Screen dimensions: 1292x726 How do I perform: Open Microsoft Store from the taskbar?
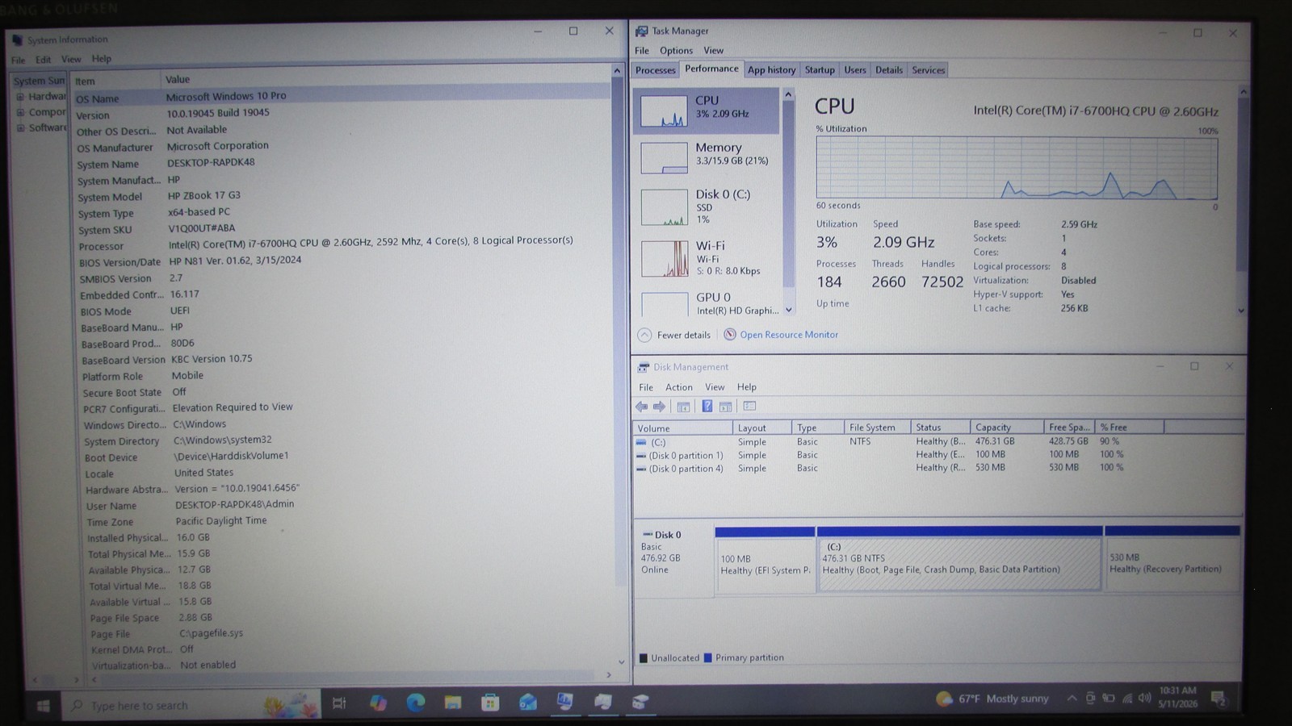[490, 703]
